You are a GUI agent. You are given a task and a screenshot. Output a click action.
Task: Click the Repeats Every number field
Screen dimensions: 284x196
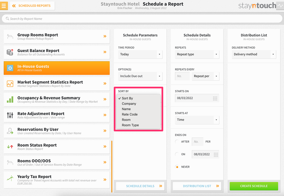[182, 76]
